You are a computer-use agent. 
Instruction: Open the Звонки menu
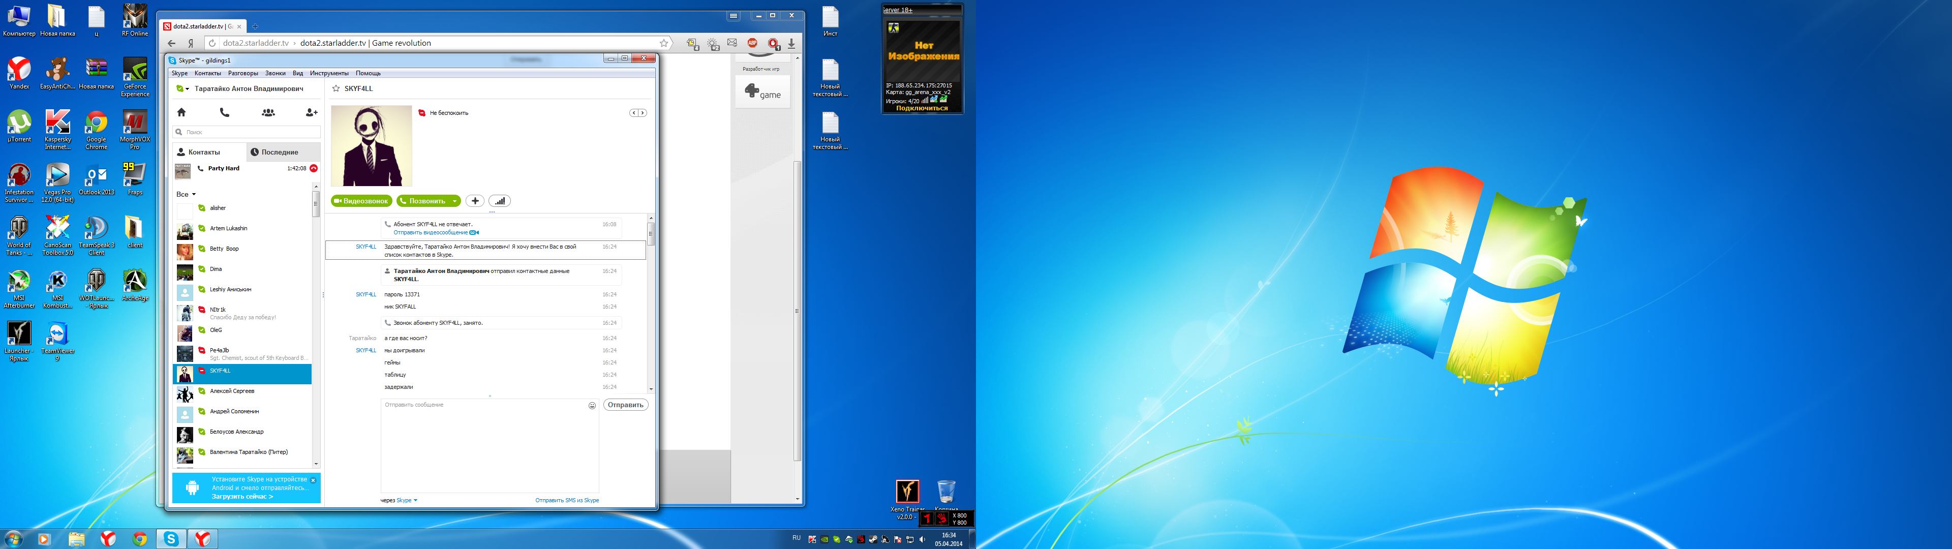(275, 74)
